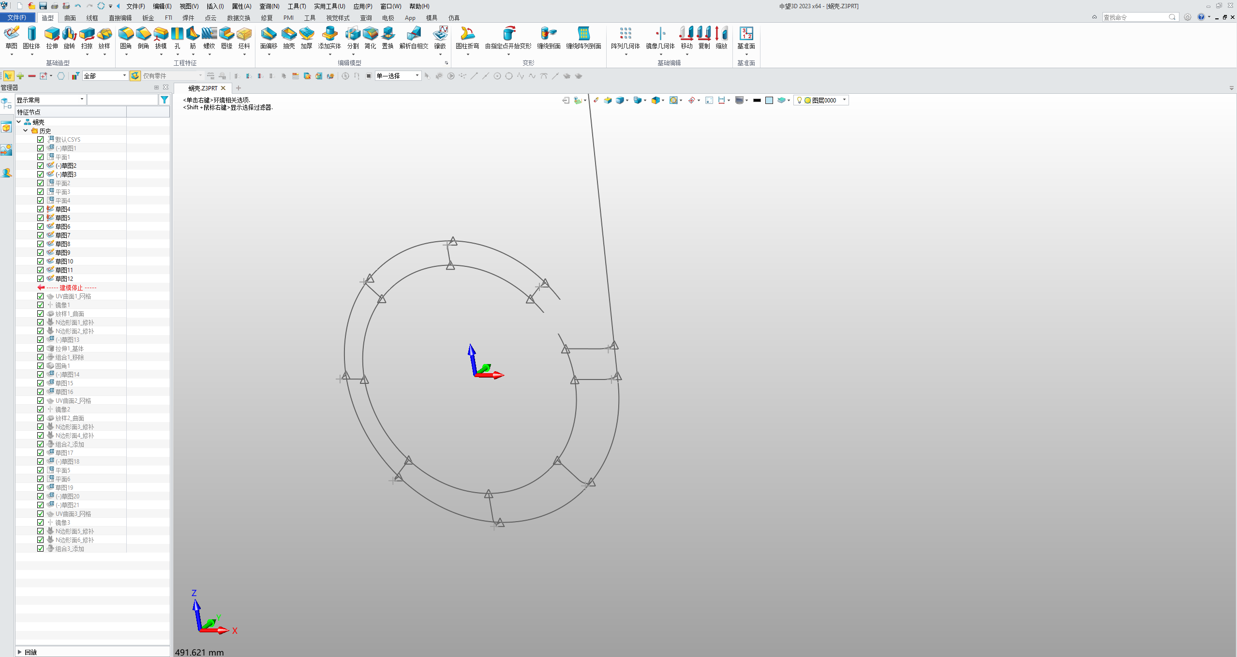Collapse the 历史 history tree node
This screenshot has width=1237, height=657.
[26, 131]
